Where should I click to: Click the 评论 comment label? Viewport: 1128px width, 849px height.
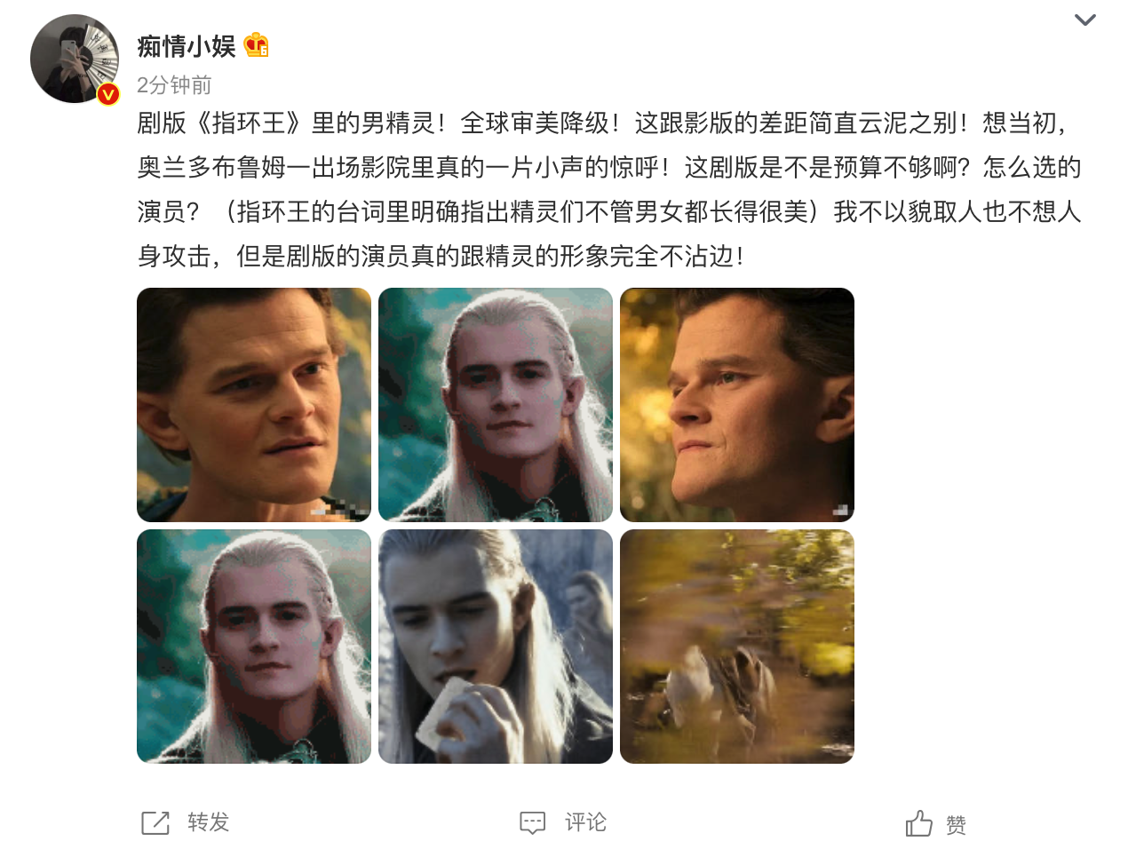coord(586,822)
